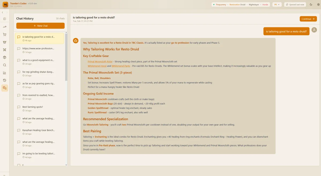Screen dimensions: 321x176
Task: Click the Synced Just now button
Action: click(x=295, y=5)
